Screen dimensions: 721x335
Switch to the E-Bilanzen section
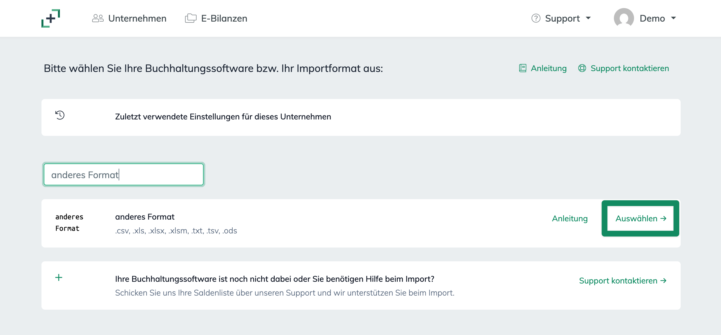click(x=224, y=18)
